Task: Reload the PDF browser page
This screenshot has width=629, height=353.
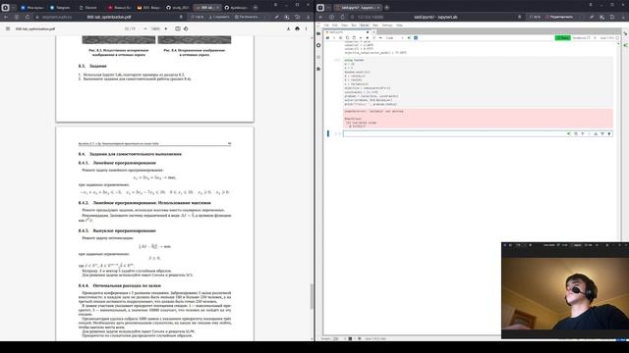Action: [x=28, y=18]
